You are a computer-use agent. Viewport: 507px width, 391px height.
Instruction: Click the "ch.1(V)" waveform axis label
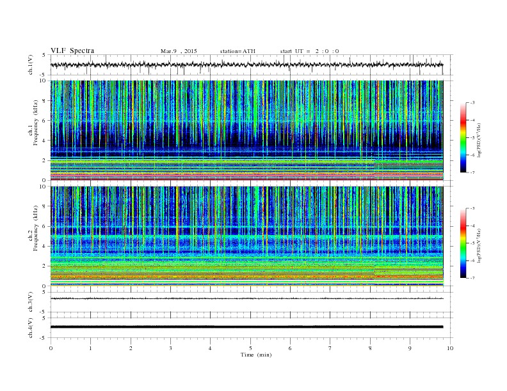tap(31, 66)
